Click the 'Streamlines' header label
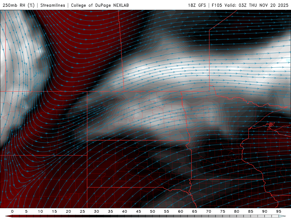 pos(53,5)
